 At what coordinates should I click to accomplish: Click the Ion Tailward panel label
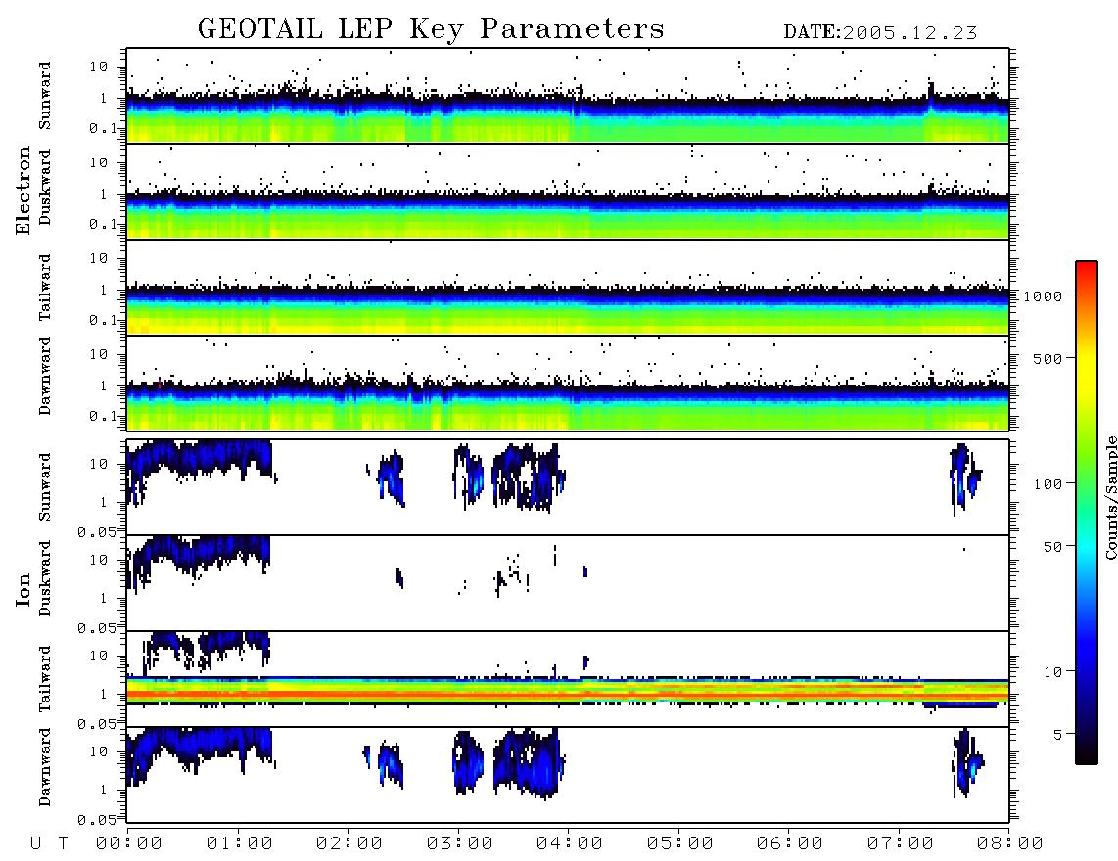pos(45,679)
